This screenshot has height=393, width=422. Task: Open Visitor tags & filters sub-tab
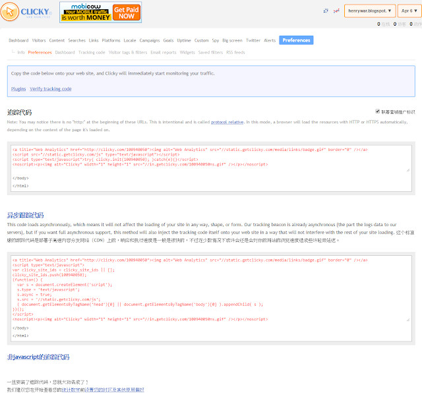click(x=128, y=52)
